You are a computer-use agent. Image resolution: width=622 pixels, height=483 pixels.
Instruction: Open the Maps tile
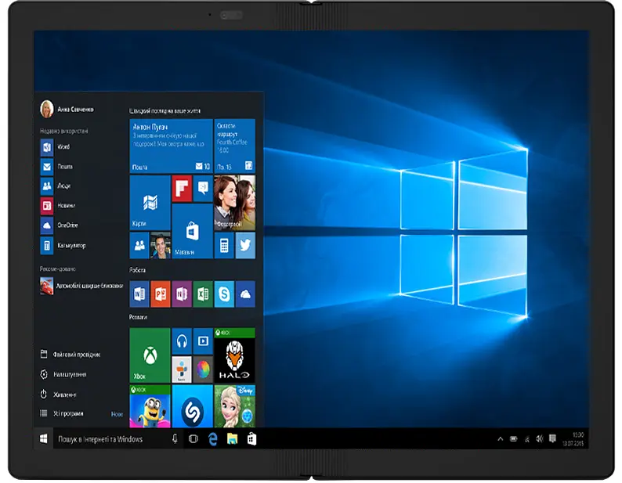pos(150,203)
